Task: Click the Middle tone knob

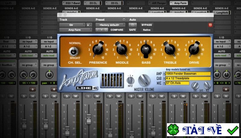Action: [121, 49]
